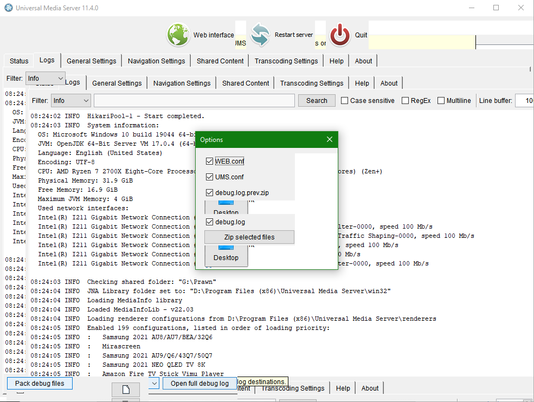This screenshot has width=534, height=402.
Task: Uncheck the debug.log checkbox
Action: (209, 222)
